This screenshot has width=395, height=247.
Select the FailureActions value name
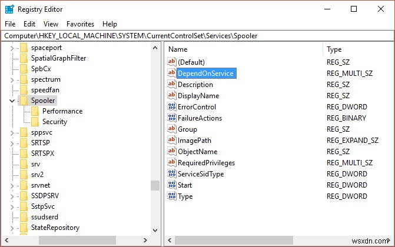[200, 118]
